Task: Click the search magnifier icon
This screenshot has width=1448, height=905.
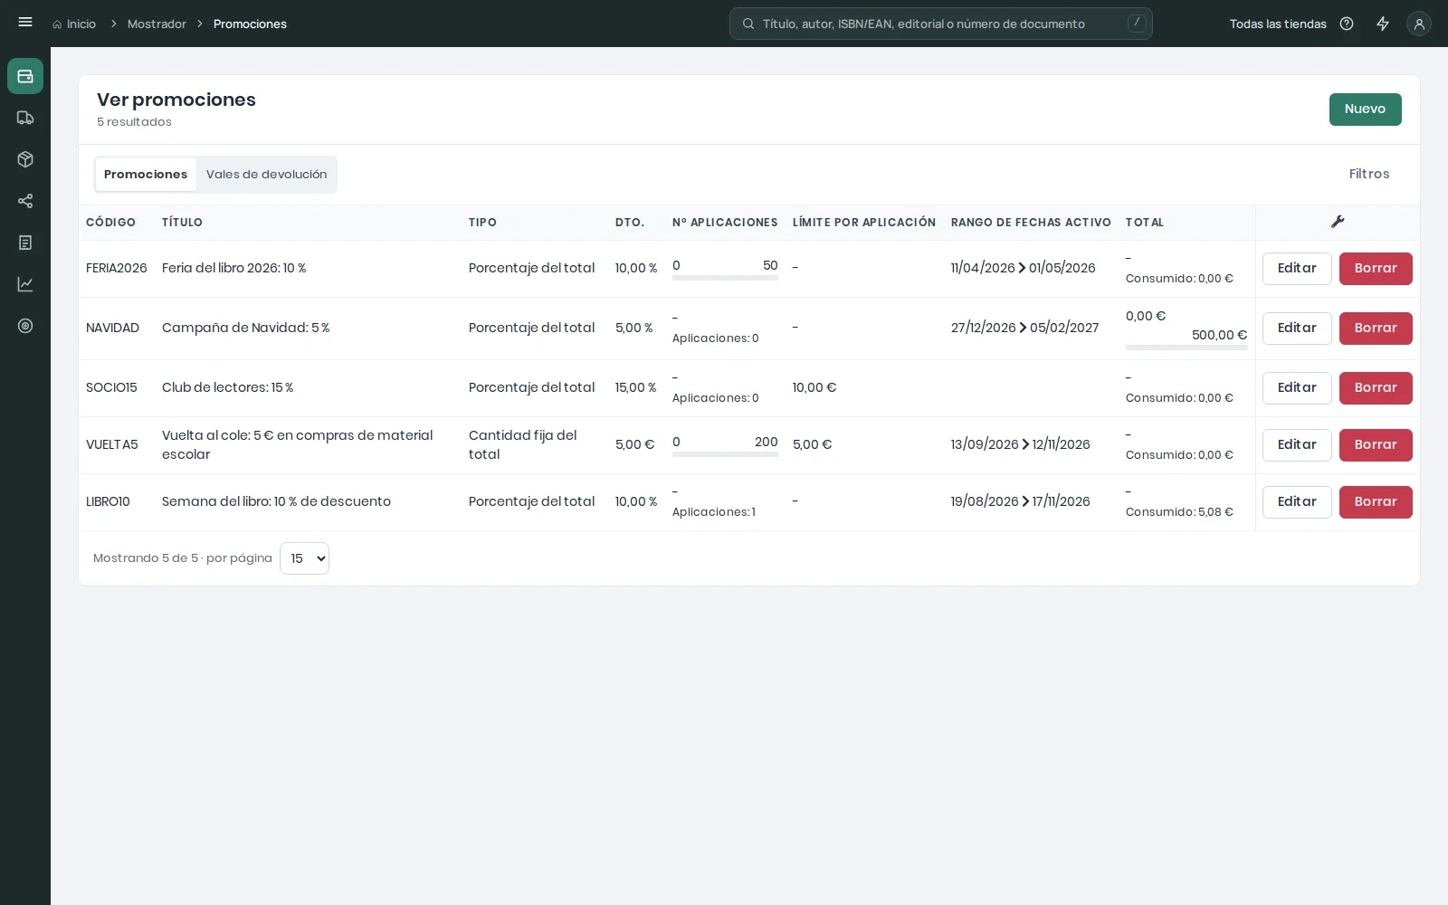Action: pyautogui.click(x=748, y=24)
